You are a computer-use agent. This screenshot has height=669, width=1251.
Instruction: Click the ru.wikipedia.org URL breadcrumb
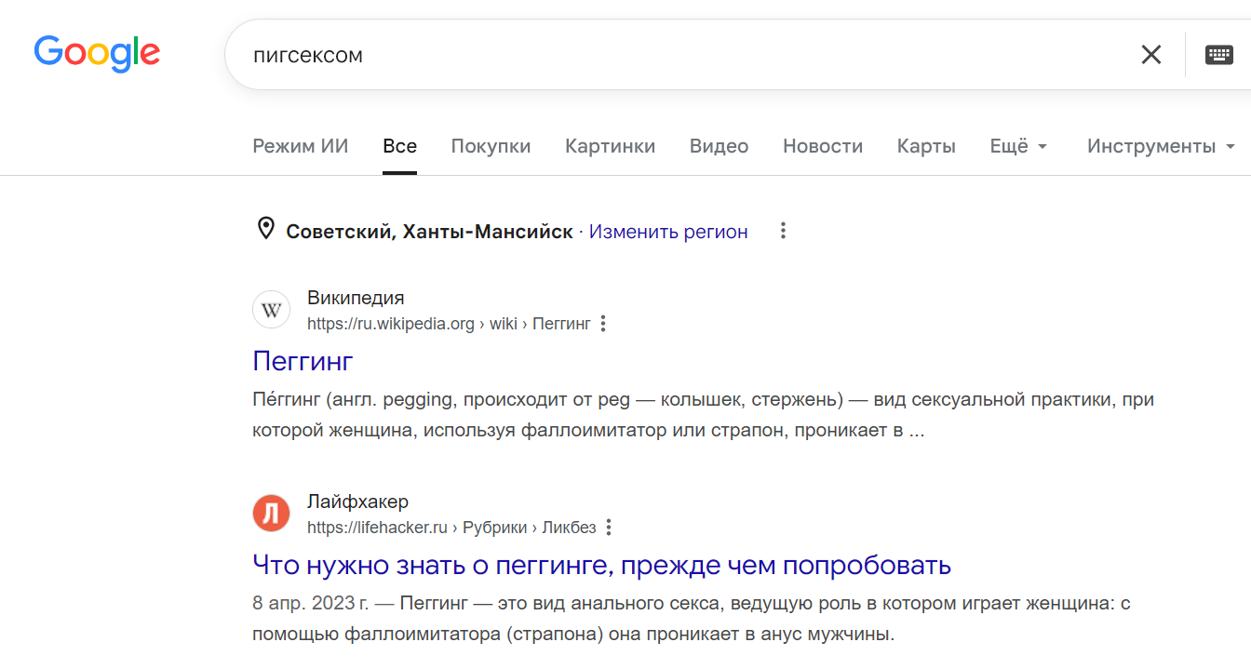point(449,324)
